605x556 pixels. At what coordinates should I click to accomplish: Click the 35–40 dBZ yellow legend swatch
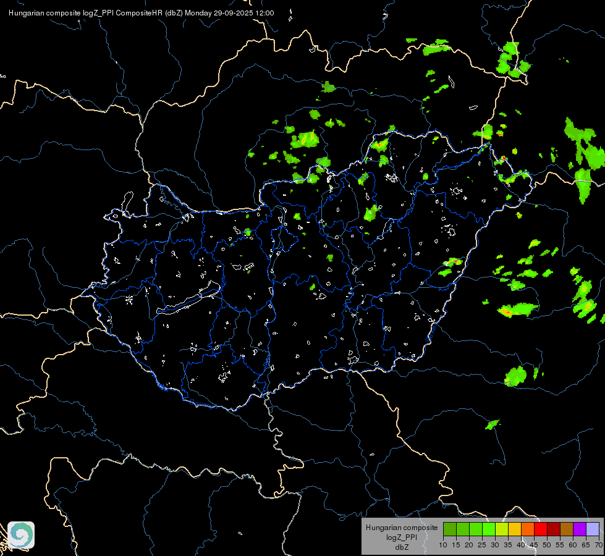tap(515, 529)
